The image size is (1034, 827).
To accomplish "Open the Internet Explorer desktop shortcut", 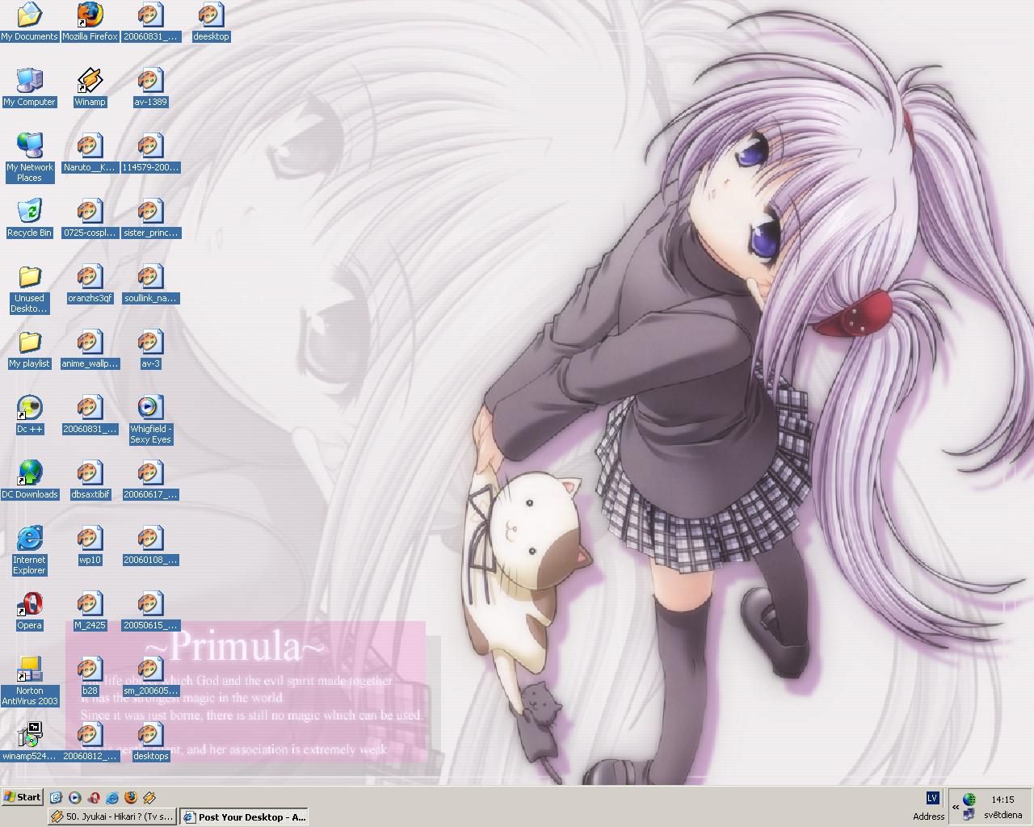I will coord(29,550).
